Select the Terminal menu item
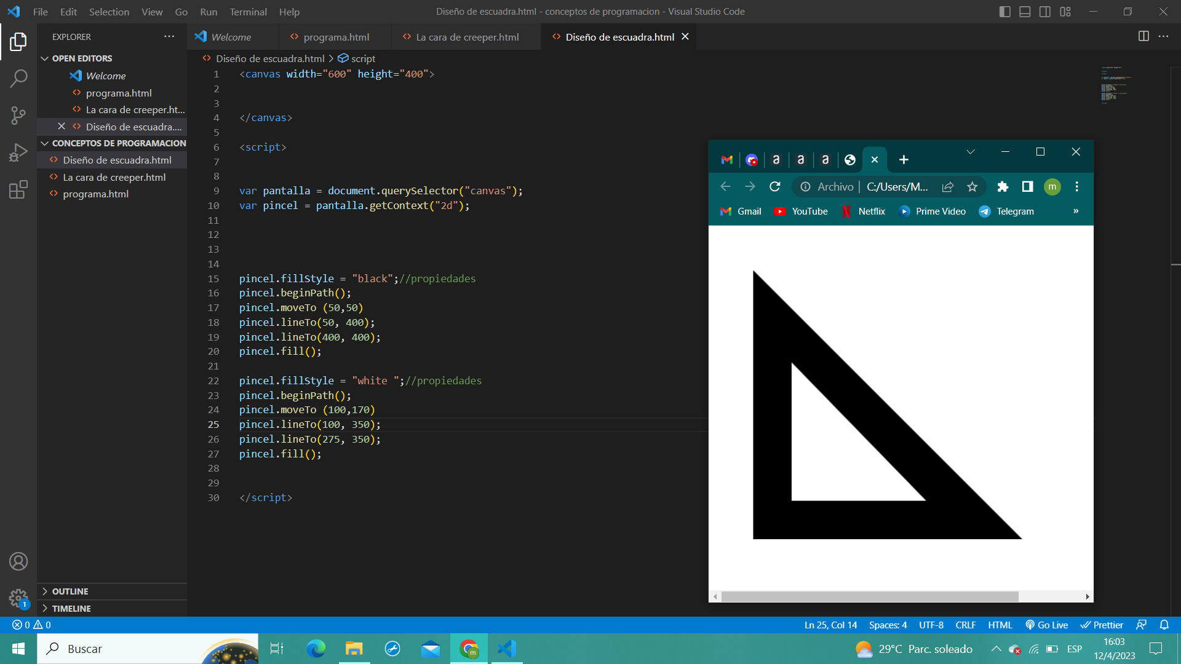 click(x=247, y=11)
